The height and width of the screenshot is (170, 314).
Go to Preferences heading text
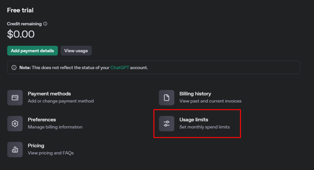point(42,120)
